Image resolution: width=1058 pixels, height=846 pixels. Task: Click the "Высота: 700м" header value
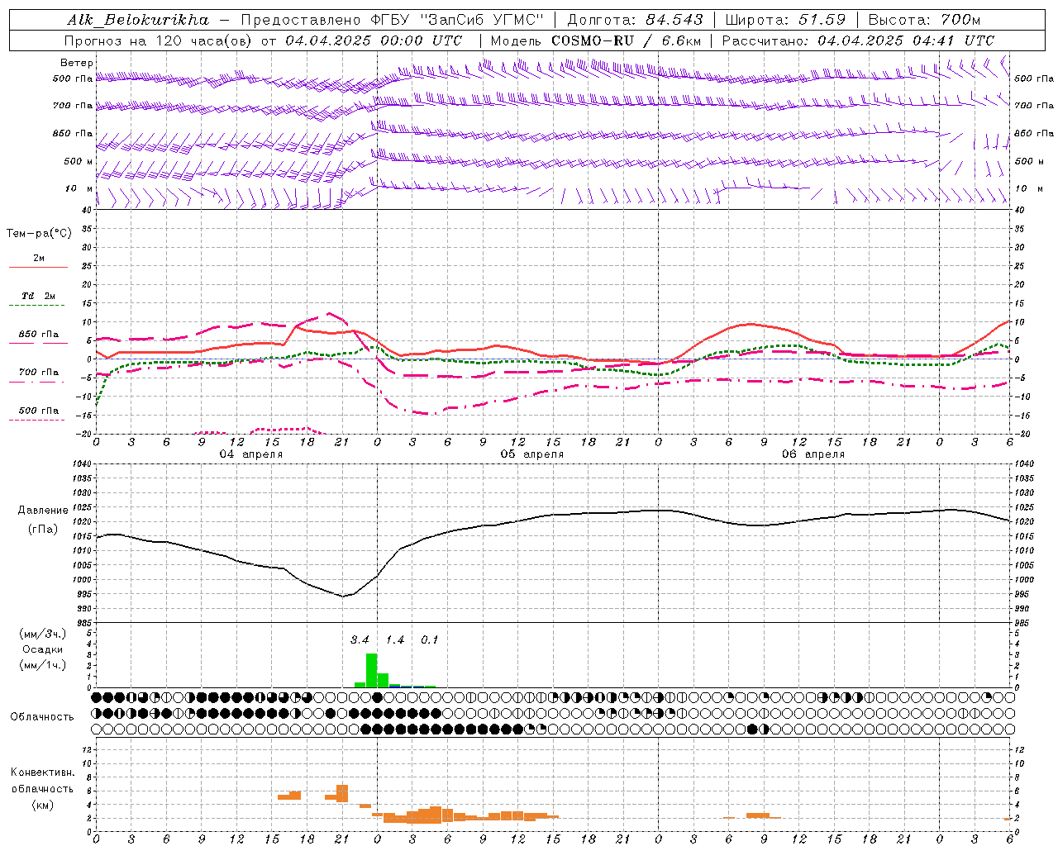pos(924,20)
